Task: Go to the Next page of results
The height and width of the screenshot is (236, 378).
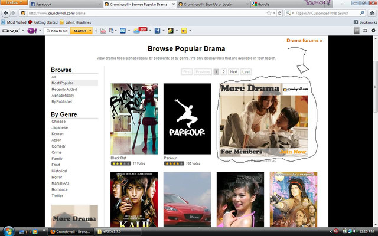Action: [233, 71]
